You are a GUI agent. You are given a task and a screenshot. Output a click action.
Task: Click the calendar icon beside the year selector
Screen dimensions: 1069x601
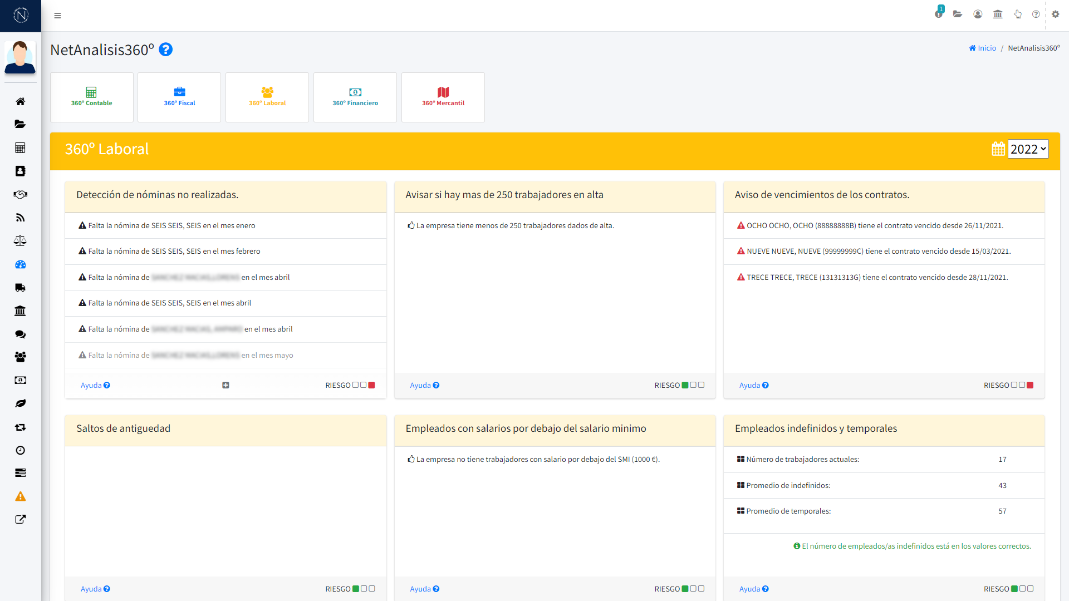[998, 149]
